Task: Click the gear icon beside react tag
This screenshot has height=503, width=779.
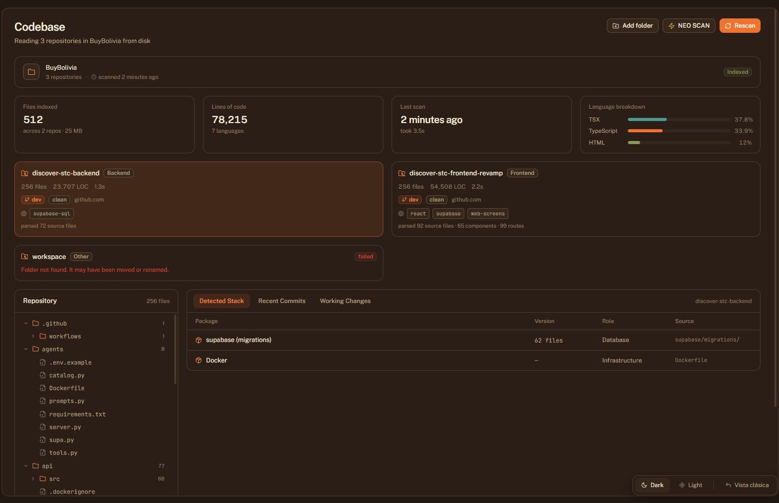Action: (x=401, y=214)
